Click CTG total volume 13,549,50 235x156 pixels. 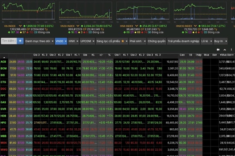coord(172,82)
